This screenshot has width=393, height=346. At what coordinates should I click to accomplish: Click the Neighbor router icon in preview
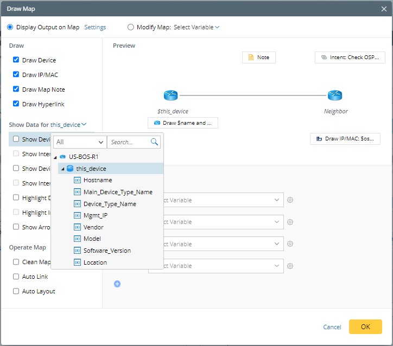(335, 96)
